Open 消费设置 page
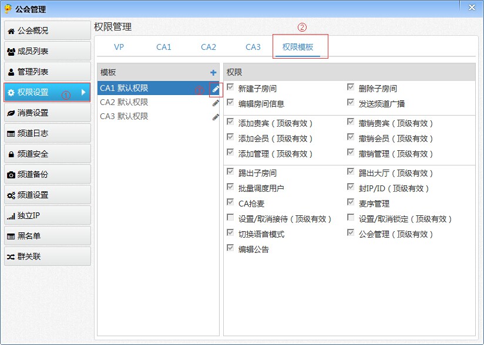Image resolution: width=484 pixels, height=345 pixels. 48,113
